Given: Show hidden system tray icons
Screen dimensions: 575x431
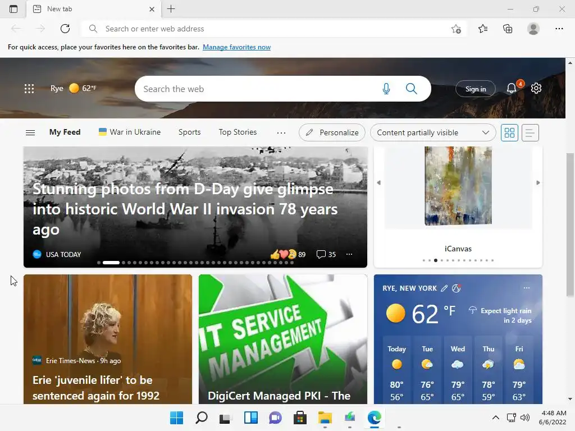Looking at the screenshot, I should click(495, 418).
